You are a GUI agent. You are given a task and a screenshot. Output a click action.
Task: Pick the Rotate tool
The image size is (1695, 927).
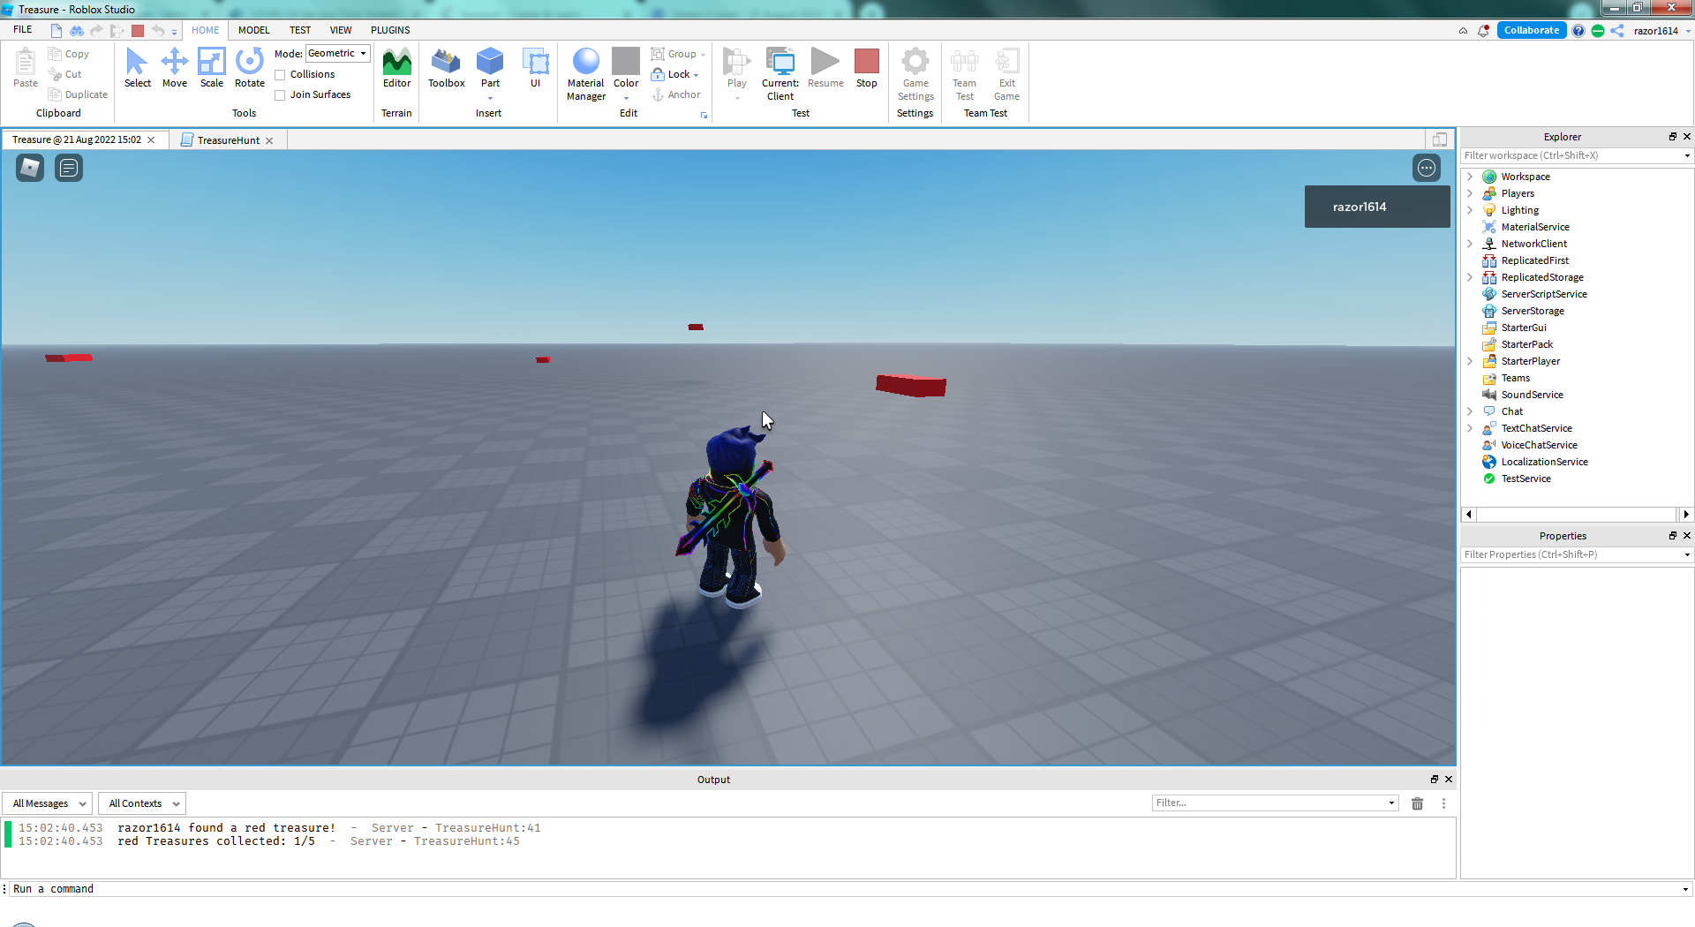point(250,69)
